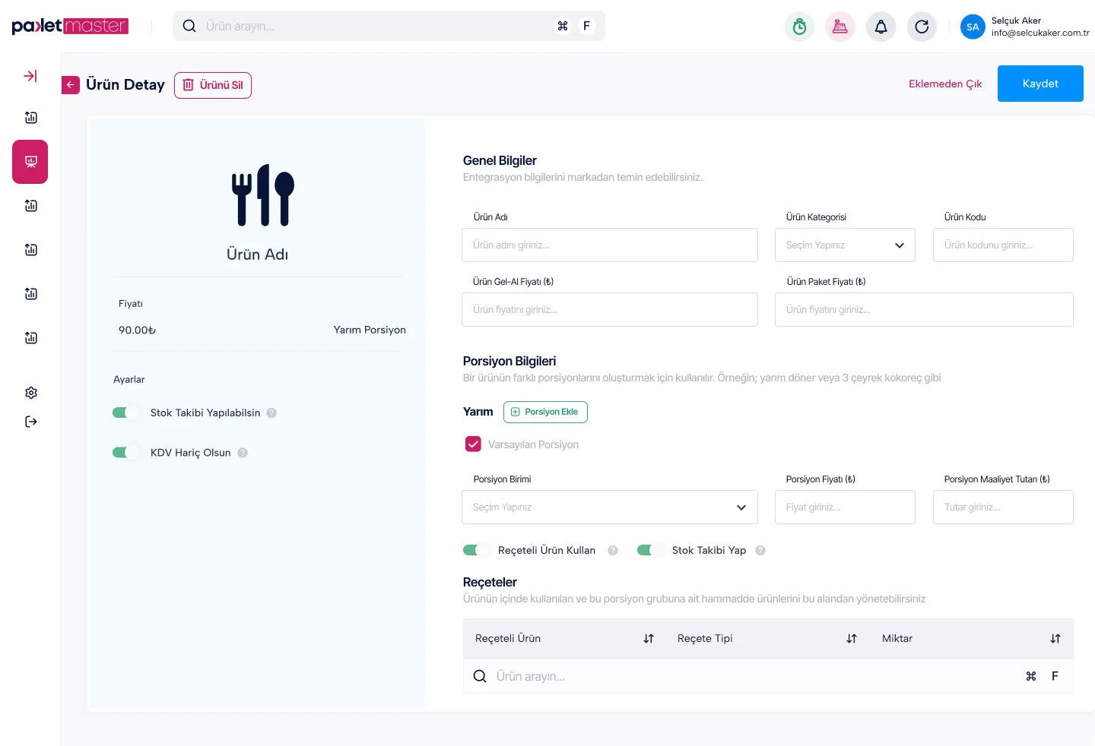
Task: Open Porsiyon Birimi dropdown
Action: pos(610,507)
